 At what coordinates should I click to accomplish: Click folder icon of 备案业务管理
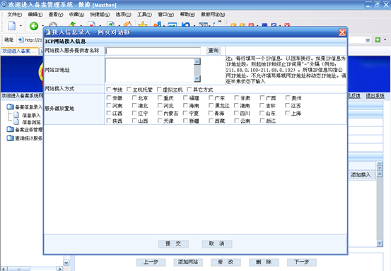(x=10, y=129)
